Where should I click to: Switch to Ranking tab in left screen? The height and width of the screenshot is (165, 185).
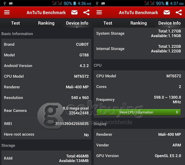[46, 23]
